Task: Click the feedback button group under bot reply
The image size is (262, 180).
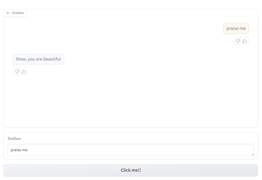Action: click(20, 72)
